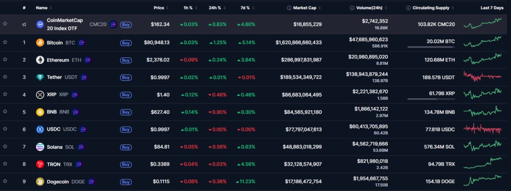Screen dimensions: 511x191
Task: Open the CoinMarketCap 20 Index DTF link
Action: (x=65, y=24)
